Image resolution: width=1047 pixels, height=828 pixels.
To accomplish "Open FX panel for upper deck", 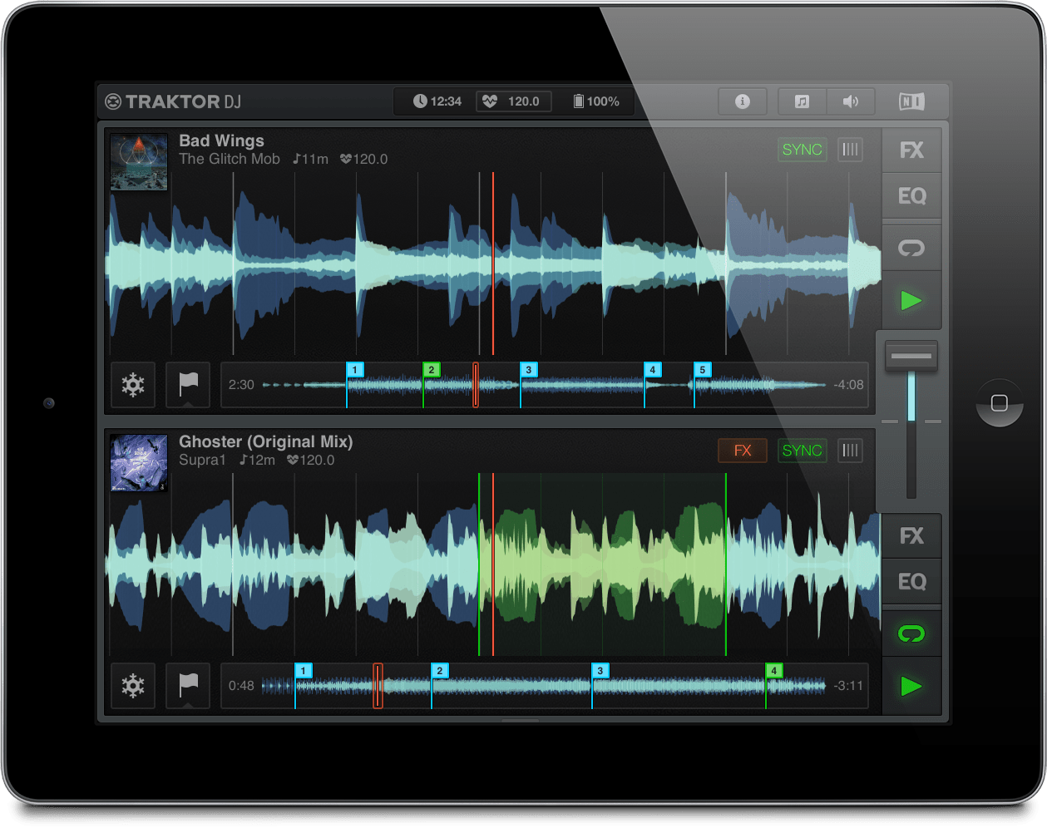I will click(x=911, y=150).
